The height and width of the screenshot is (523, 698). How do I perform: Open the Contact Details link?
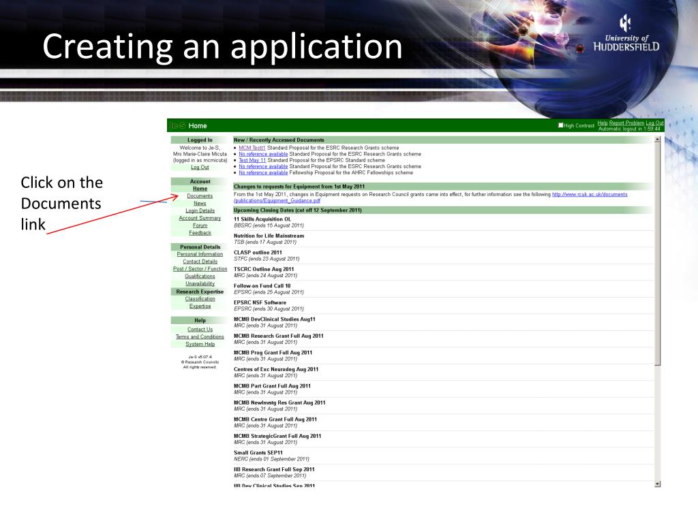[x=200, y=261]
